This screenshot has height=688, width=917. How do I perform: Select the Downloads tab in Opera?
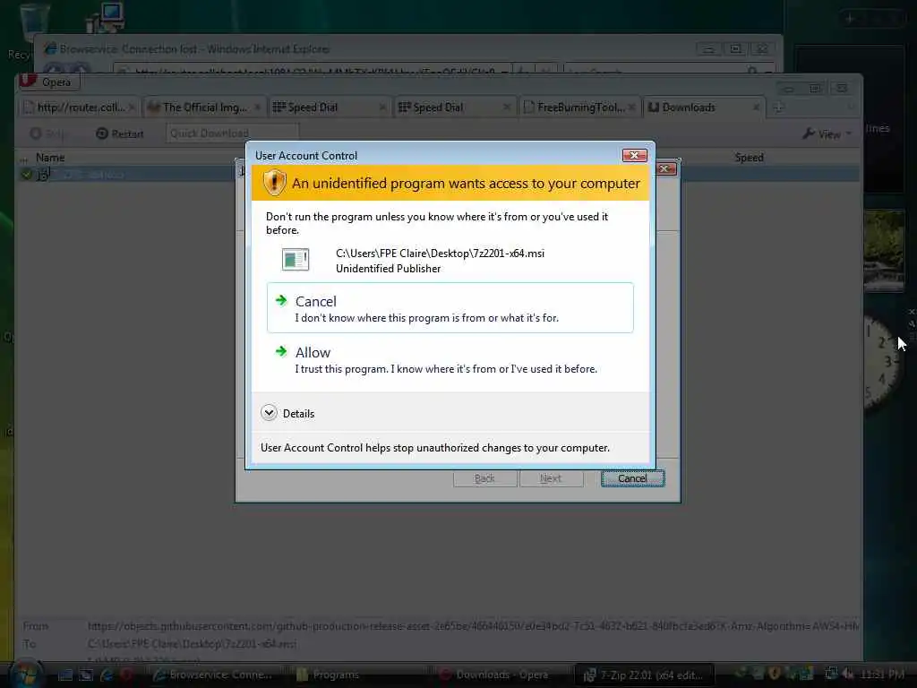point(704,107)
